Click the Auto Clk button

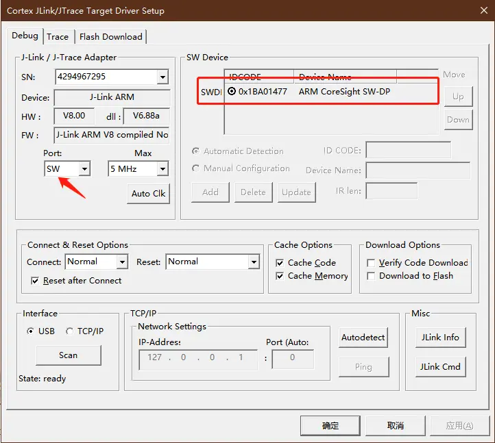[x=148, y=194]
